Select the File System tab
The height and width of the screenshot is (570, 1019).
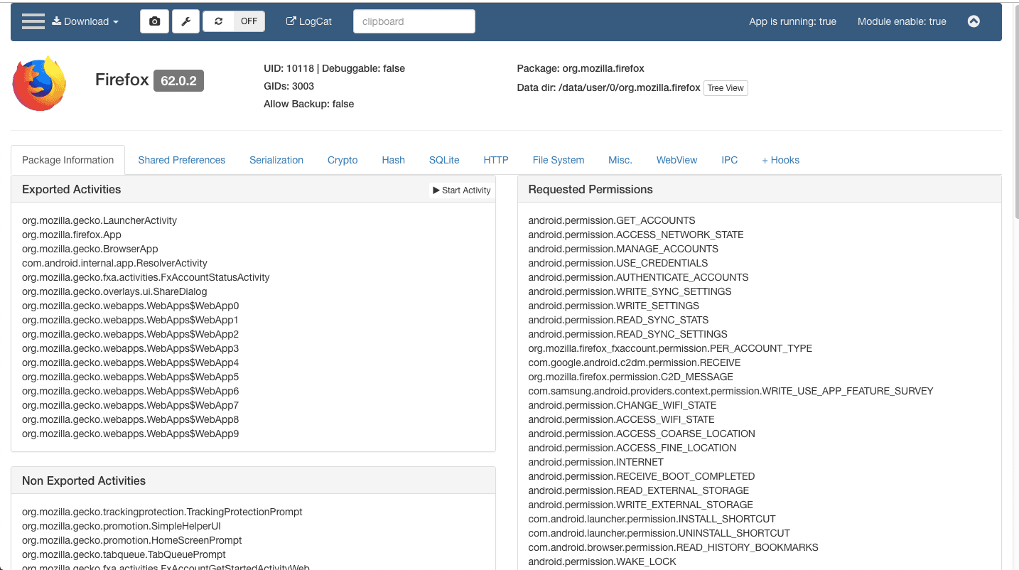pyautogui.click(x=559, y=160)
